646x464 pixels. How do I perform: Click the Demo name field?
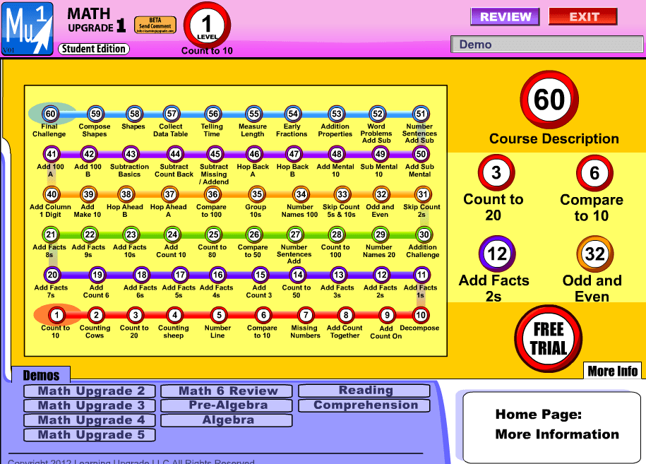tap(546, 44)
